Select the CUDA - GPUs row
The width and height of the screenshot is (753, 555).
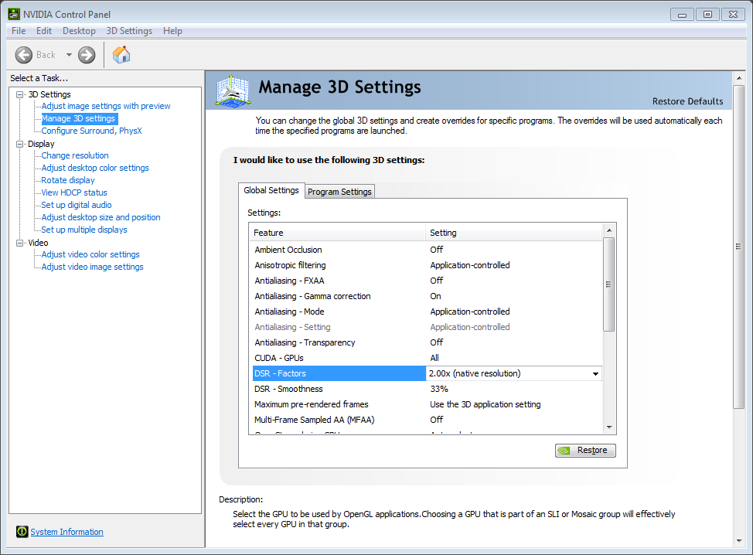pos(427,358)
